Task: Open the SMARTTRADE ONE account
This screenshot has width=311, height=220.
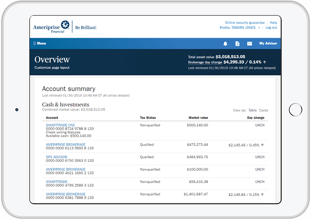Action: pos(60,125)
